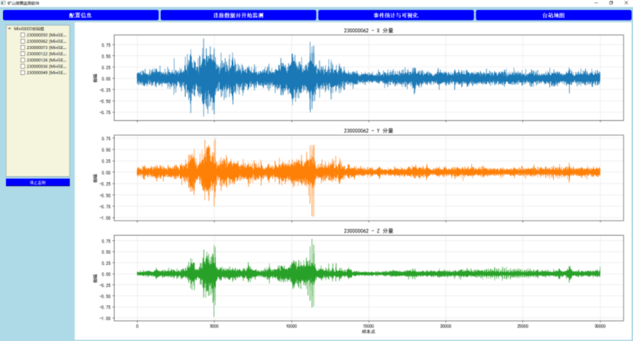Click the blue X component waveform plot
This screenshot has width=633, height=341.
368,77
